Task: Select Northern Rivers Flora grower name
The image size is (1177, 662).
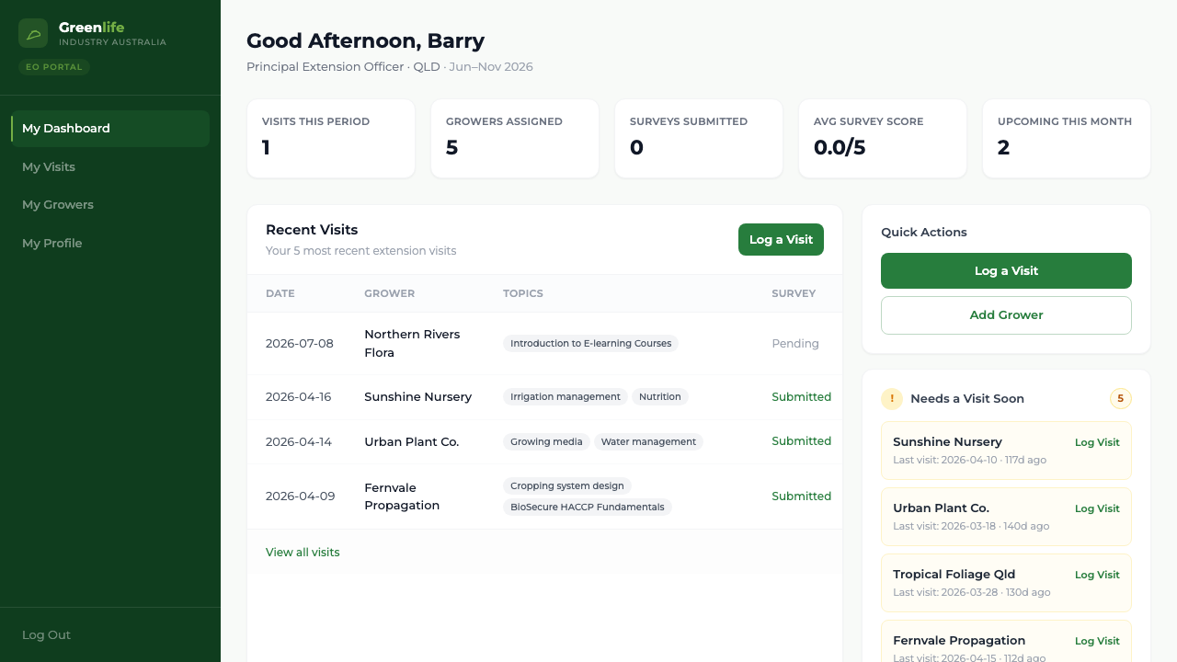Action: (x=412, y=344)
